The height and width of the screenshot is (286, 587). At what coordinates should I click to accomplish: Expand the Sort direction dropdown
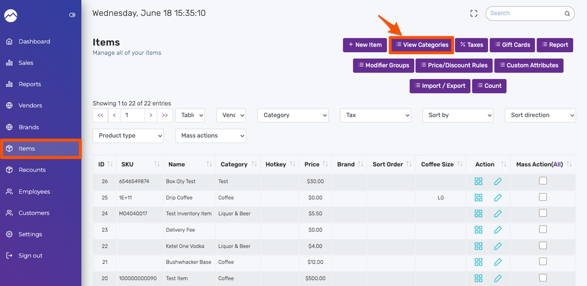pyautogui.click(x=540, y=115)
